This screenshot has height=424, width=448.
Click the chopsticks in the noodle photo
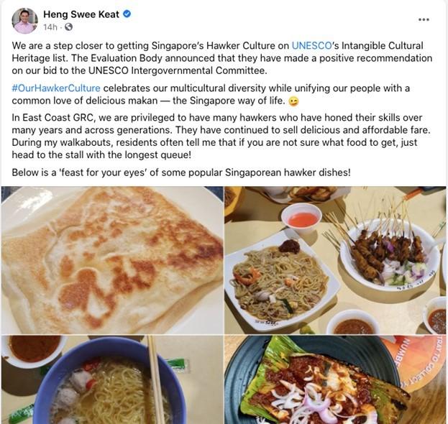(x=155, y=379)
